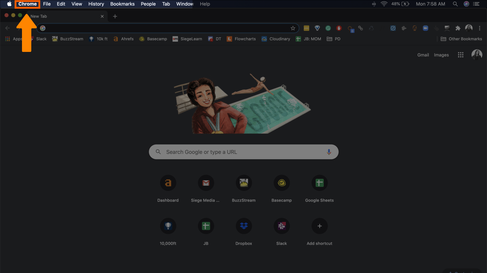Click the red hand ad blocker extension
The image size is (487, 273).
coord(339,28)
